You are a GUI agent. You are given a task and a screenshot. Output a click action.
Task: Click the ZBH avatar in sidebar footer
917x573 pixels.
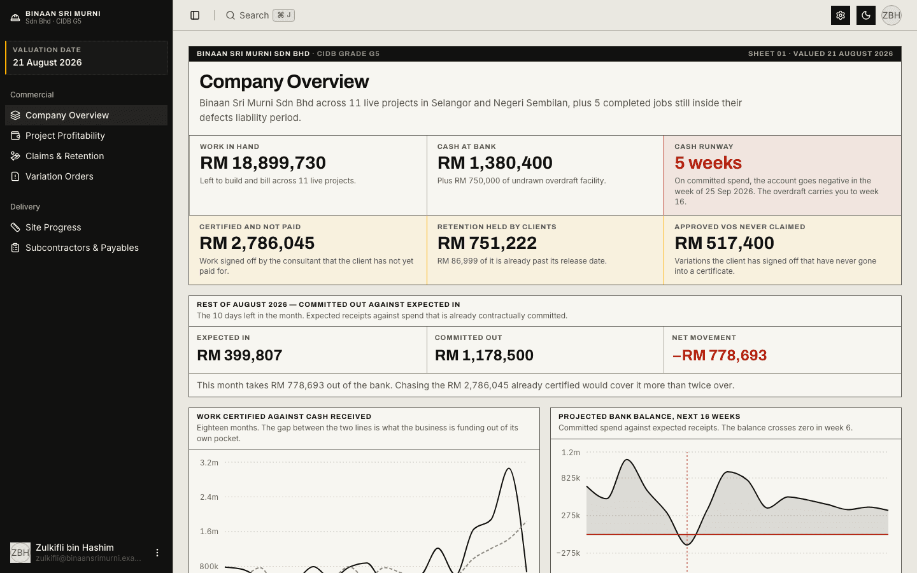tap(20, 553)
